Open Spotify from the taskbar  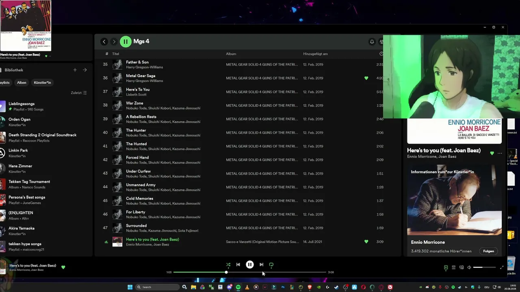[x=238, y=287]
